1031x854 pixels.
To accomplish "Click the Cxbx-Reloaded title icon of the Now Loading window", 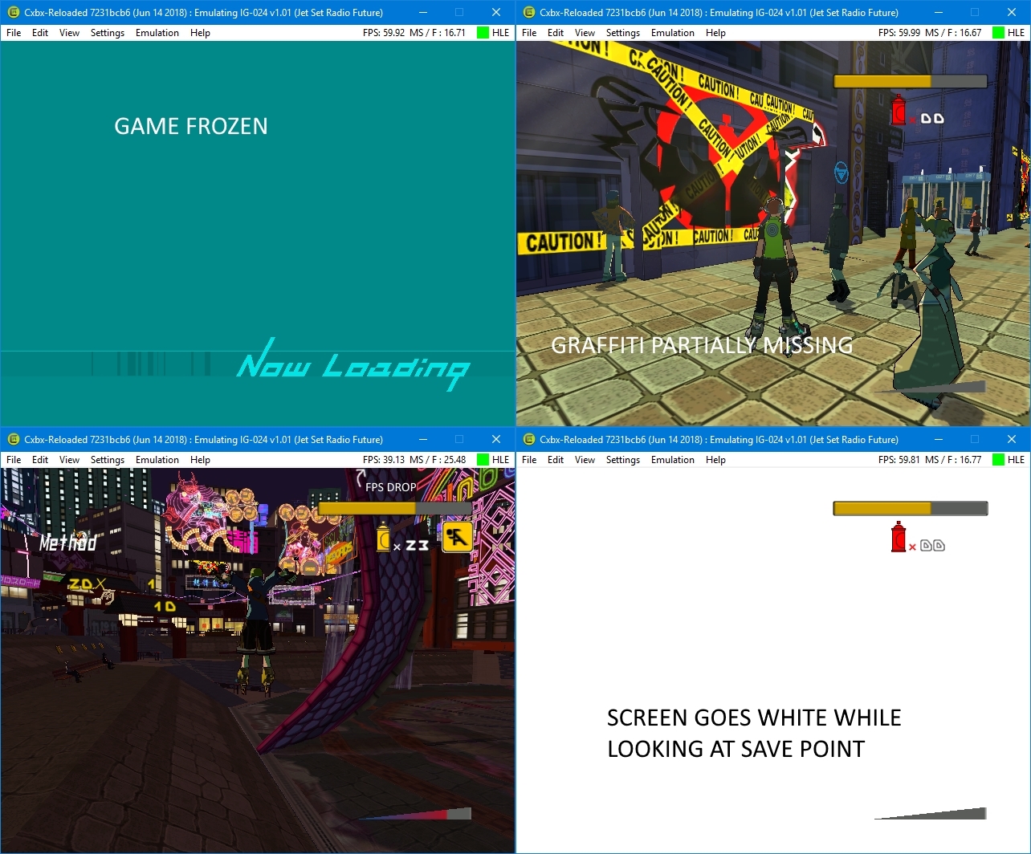I will click(x=13, y=12).
